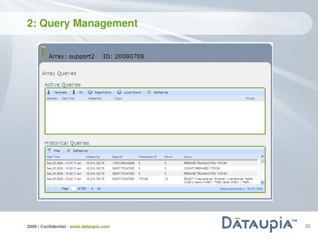Click Raise Priority label
Viewport: 318px width, 238px height.
point(103,92)
